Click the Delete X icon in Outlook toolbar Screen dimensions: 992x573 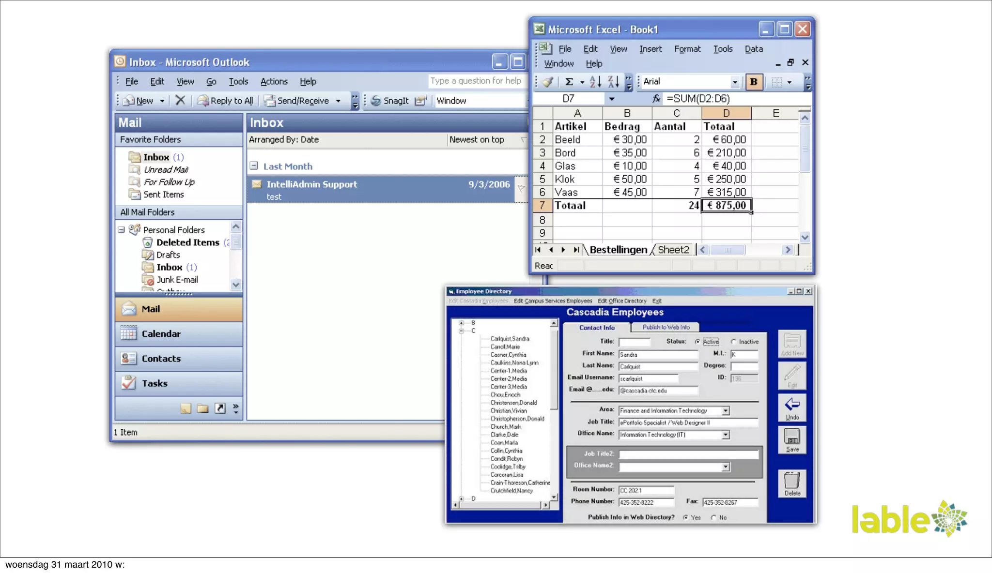180,100
